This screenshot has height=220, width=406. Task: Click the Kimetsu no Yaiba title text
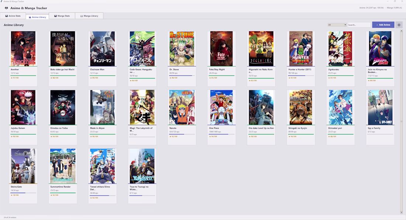click(x=59, y=128)
